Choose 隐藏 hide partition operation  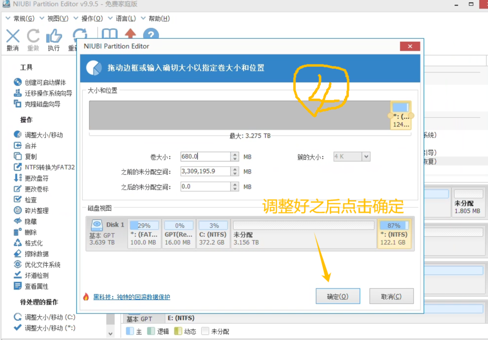[25, 221]
